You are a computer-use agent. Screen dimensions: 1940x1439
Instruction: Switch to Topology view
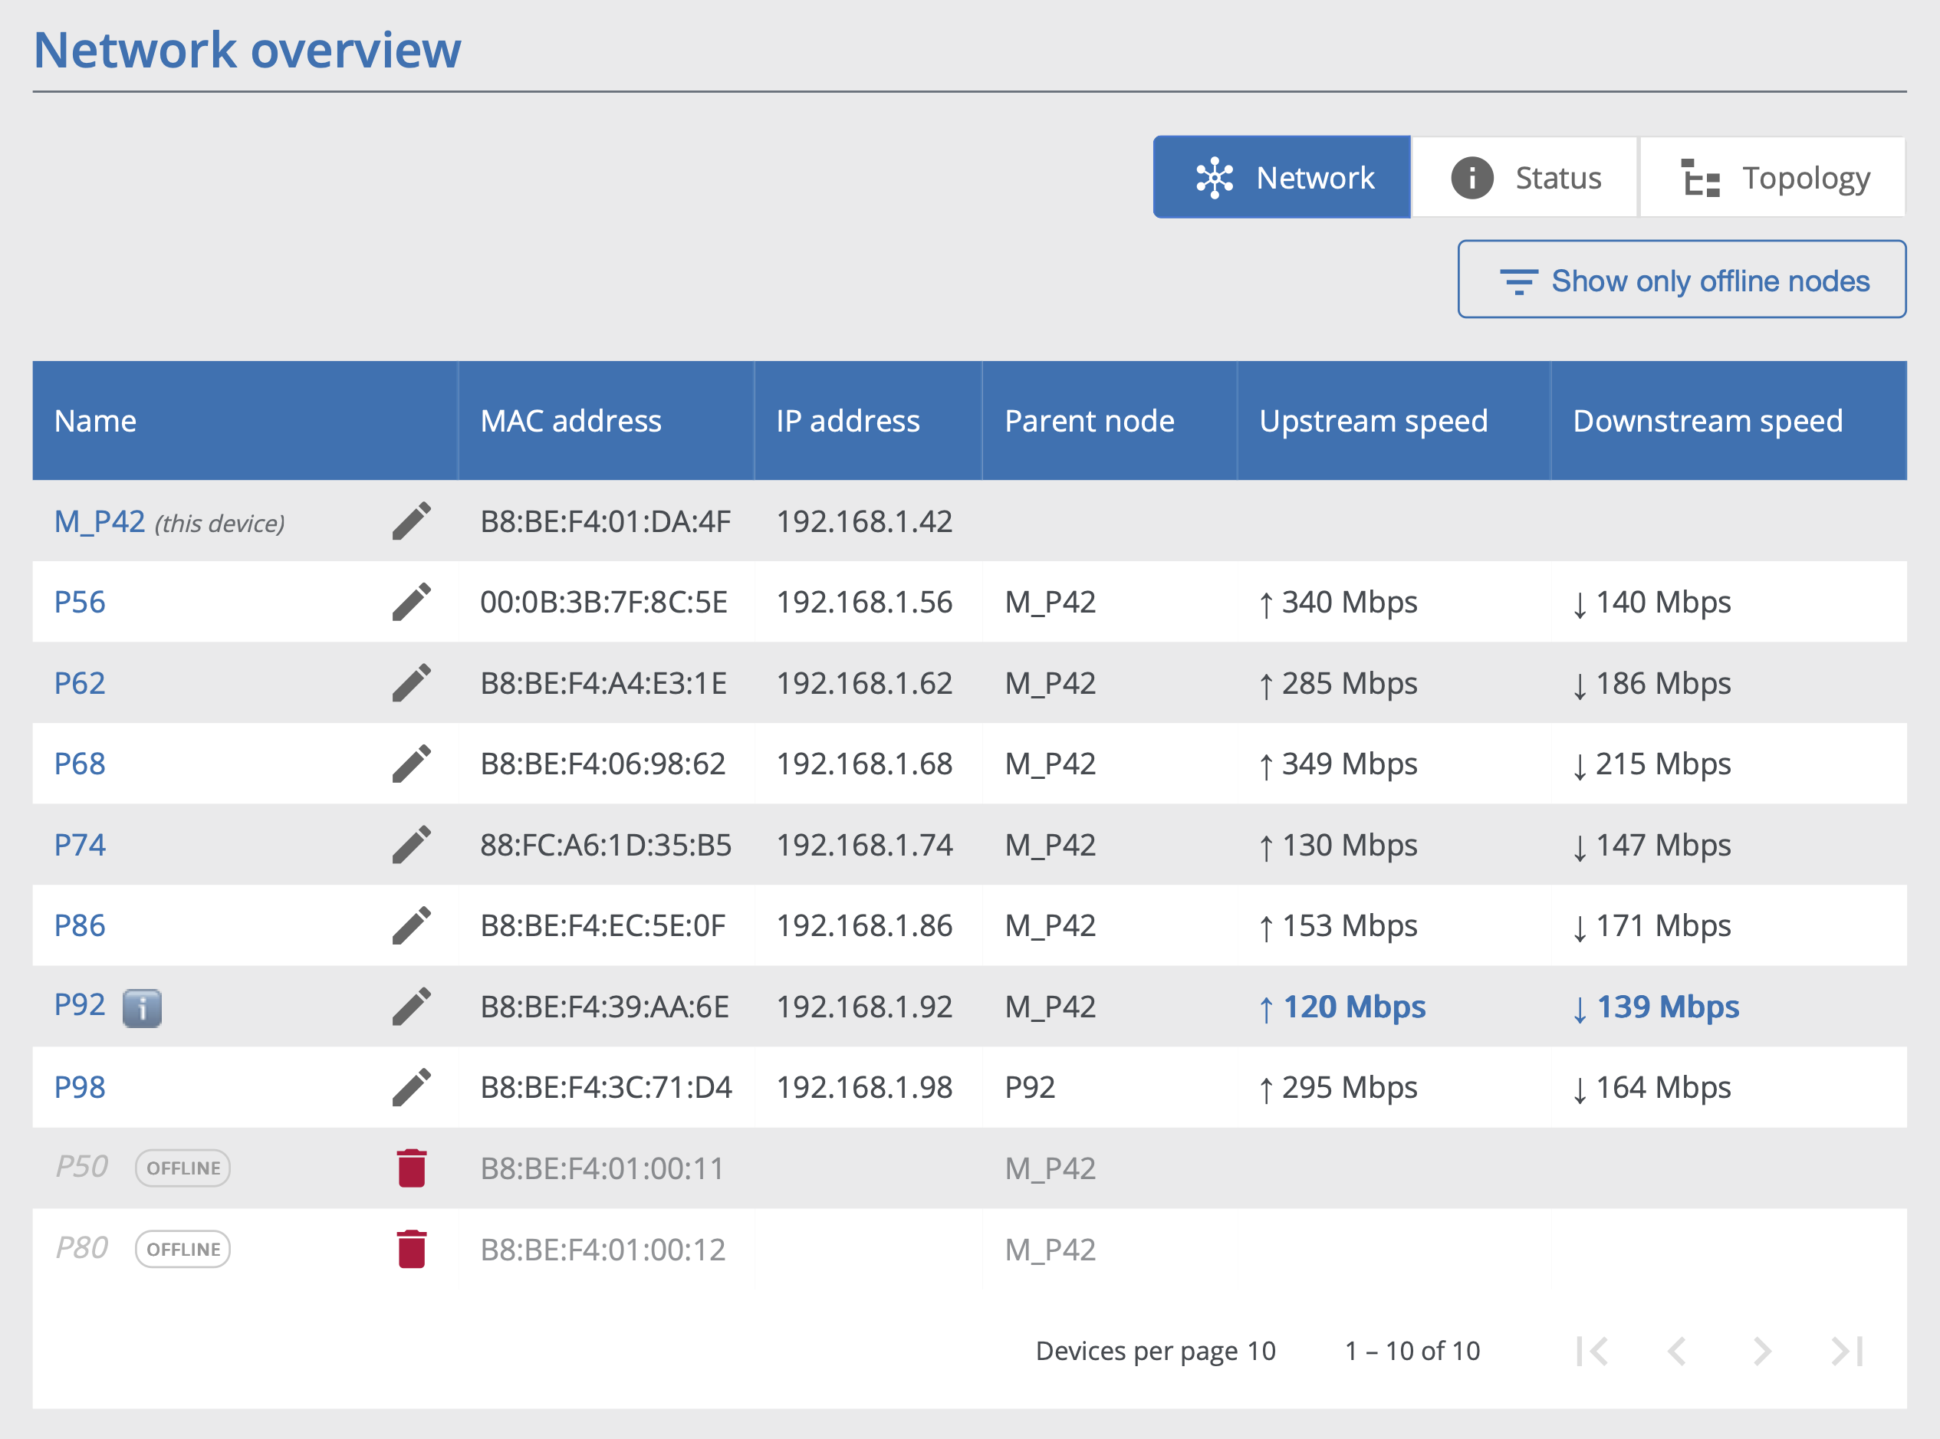(x=1773, y=177)
